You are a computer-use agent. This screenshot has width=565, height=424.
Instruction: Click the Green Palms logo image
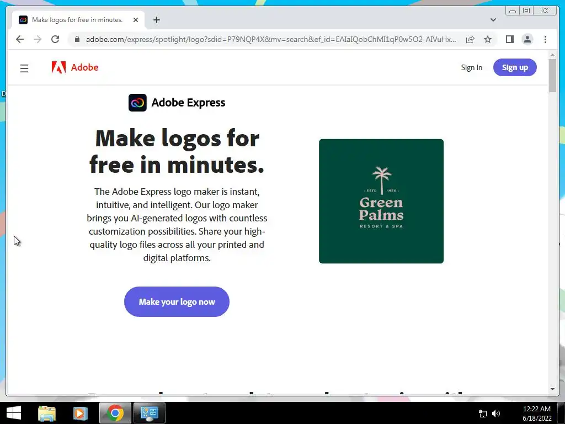pos(381,201)
